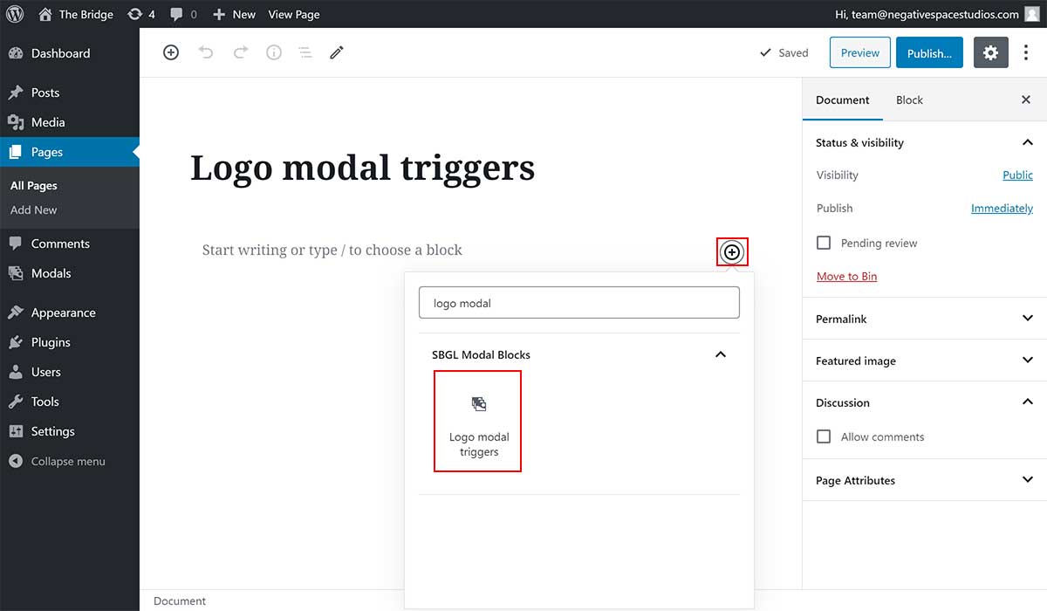The height and width of the screenshot is (611, 1047).
Task: Toggle the settings gear sidebar button
Action: (990, 52)
